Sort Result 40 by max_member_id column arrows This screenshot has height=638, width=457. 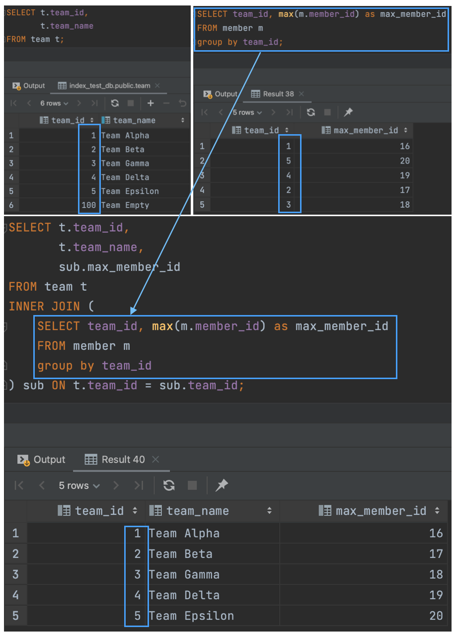(x=437, y=511)
